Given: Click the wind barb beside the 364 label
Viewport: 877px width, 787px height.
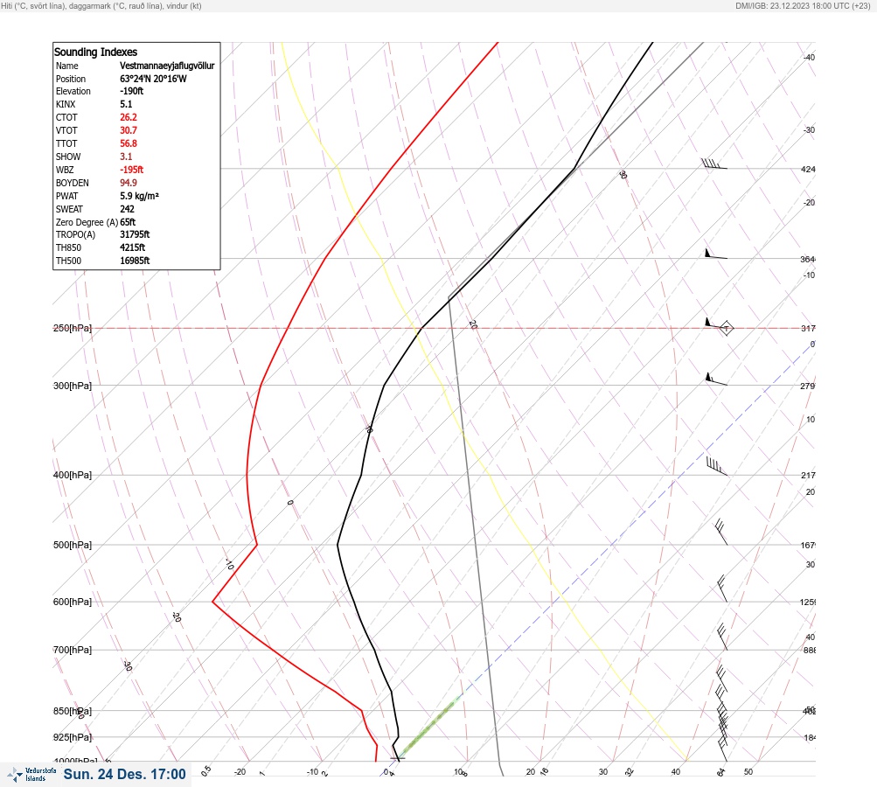Looking at the screenshot, I should point(716,254).
